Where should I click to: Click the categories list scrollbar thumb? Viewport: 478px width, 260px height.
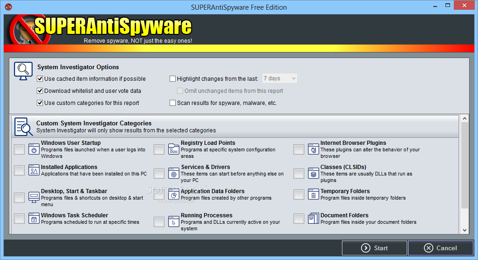click(x=464, y=165)
